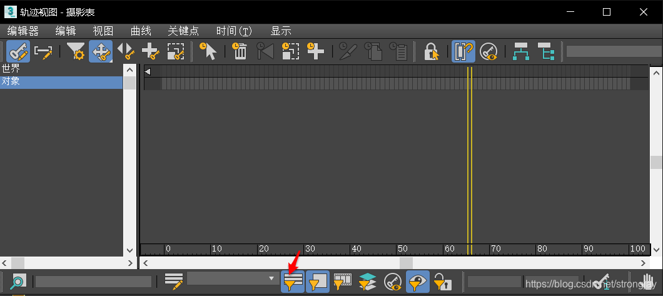Open the 视图 menu
663x296 pixels.
pos(103,31)
